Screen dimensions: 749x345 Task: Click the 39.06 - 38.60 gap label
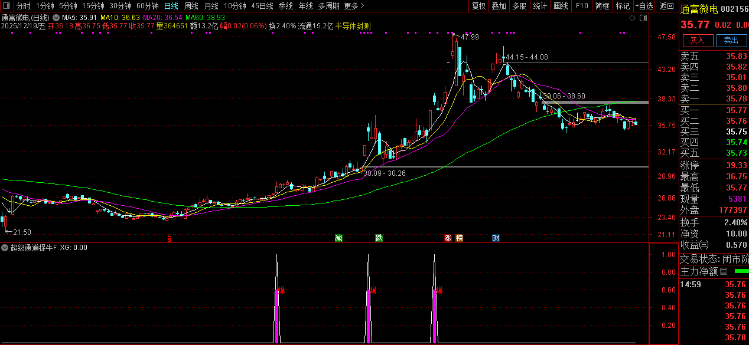pyautogui.click(x=564, y=96)
